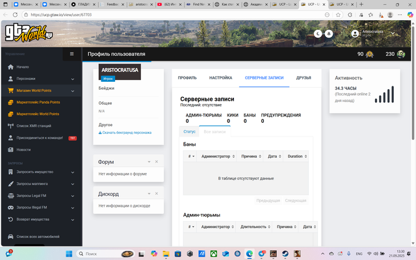Sort Админ-тюрьмы table by Длительность

pyautogui.click(x=254, y=227)
